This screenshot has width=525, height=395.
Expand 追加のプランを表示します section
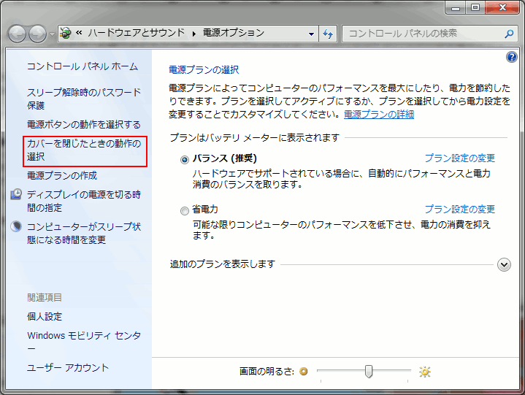(504, 264)
